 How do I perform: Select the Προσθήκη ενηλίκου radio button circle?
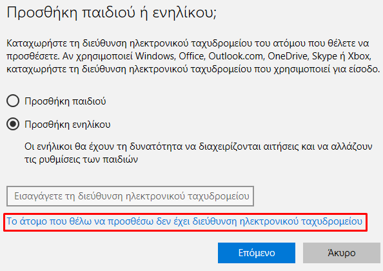[13, 124]
